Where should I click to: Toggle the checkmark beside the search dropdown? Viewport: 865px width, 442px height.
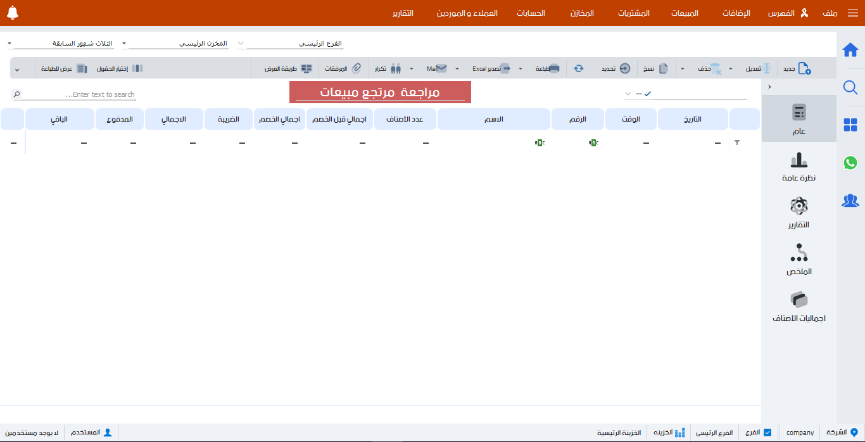648,92
